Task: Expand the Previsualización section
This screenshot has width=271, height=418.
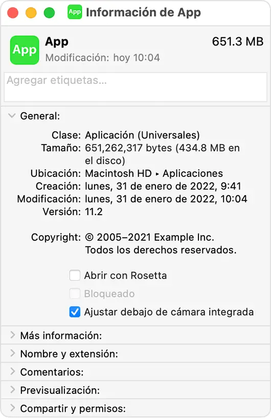Action: (12, 390)
